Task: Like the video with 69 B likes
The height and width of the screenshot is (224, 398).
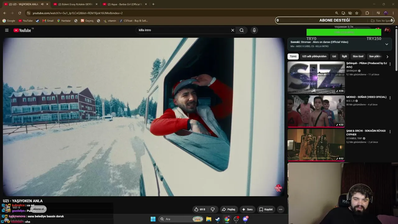Action: pyautogui.click(x=200, y=209)
